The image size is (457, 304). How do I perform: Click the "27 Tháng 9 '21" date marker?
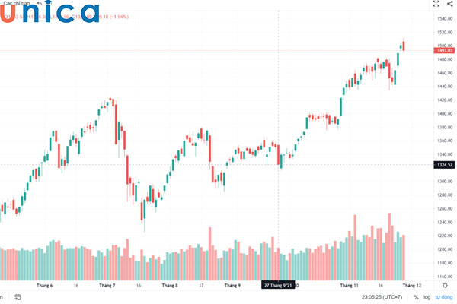(x=279, y=285)
